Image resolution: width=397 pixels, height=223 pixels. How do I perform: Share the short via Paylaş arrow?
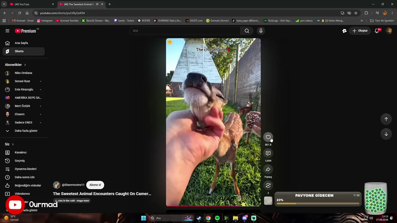[268, 169]
